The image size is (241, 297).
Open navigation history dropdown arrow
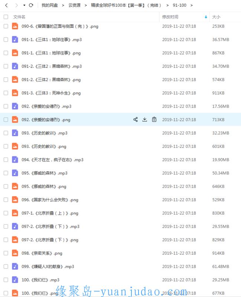[24, 5]
